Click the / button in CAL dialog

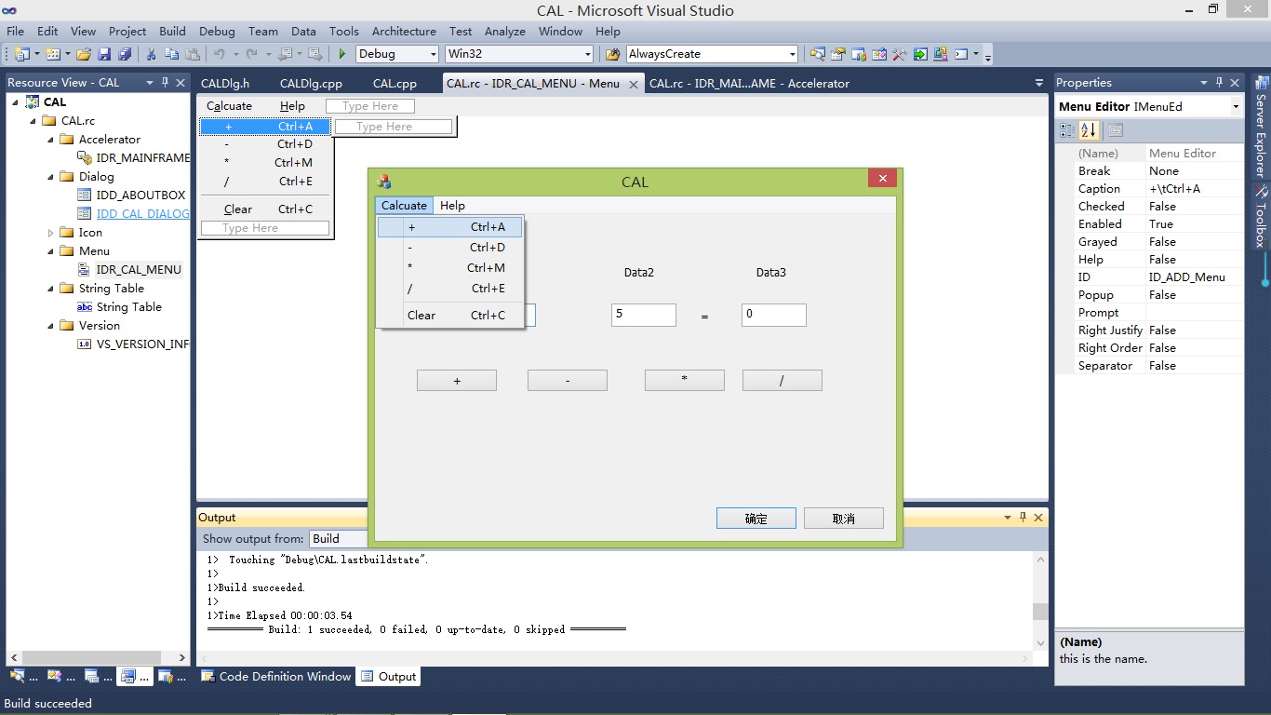(783, 380)
